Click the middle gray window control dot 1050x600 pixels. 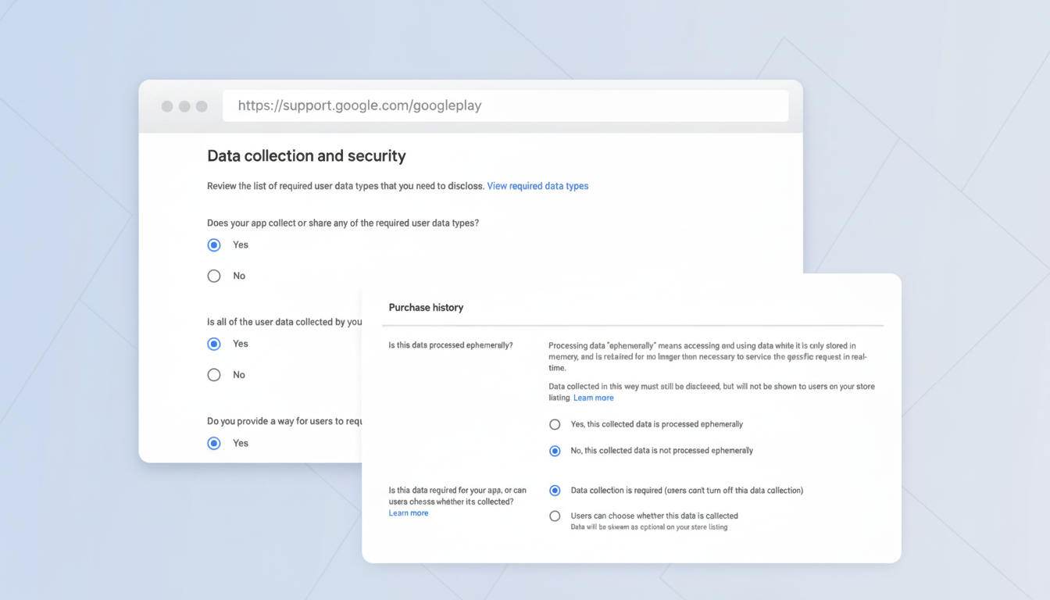click(x=184, y=106)
